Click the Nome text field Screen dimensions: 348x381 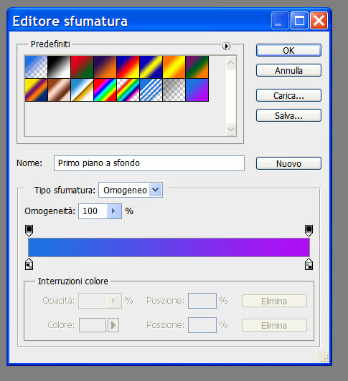click(149, 163)
